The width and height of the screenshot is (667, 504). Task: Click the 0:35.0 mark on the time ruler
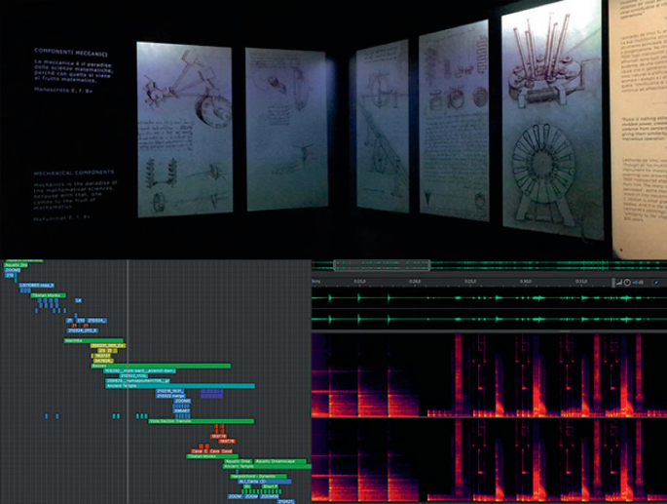click(581, 282)
